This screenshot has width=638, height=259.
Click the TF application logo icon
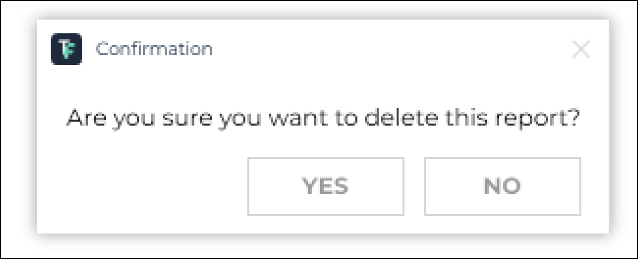pyautogui.click(x=66, y=49)
